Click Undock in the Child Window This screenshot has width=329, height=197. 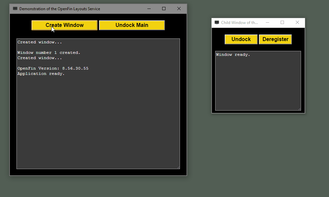pos(241,39)
